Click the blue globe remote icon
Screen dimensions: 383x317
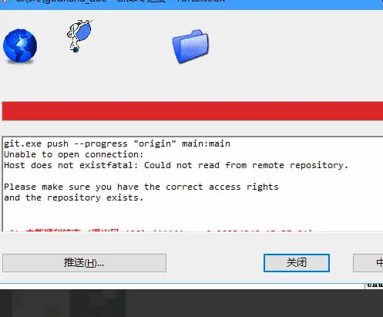(20, 46)
